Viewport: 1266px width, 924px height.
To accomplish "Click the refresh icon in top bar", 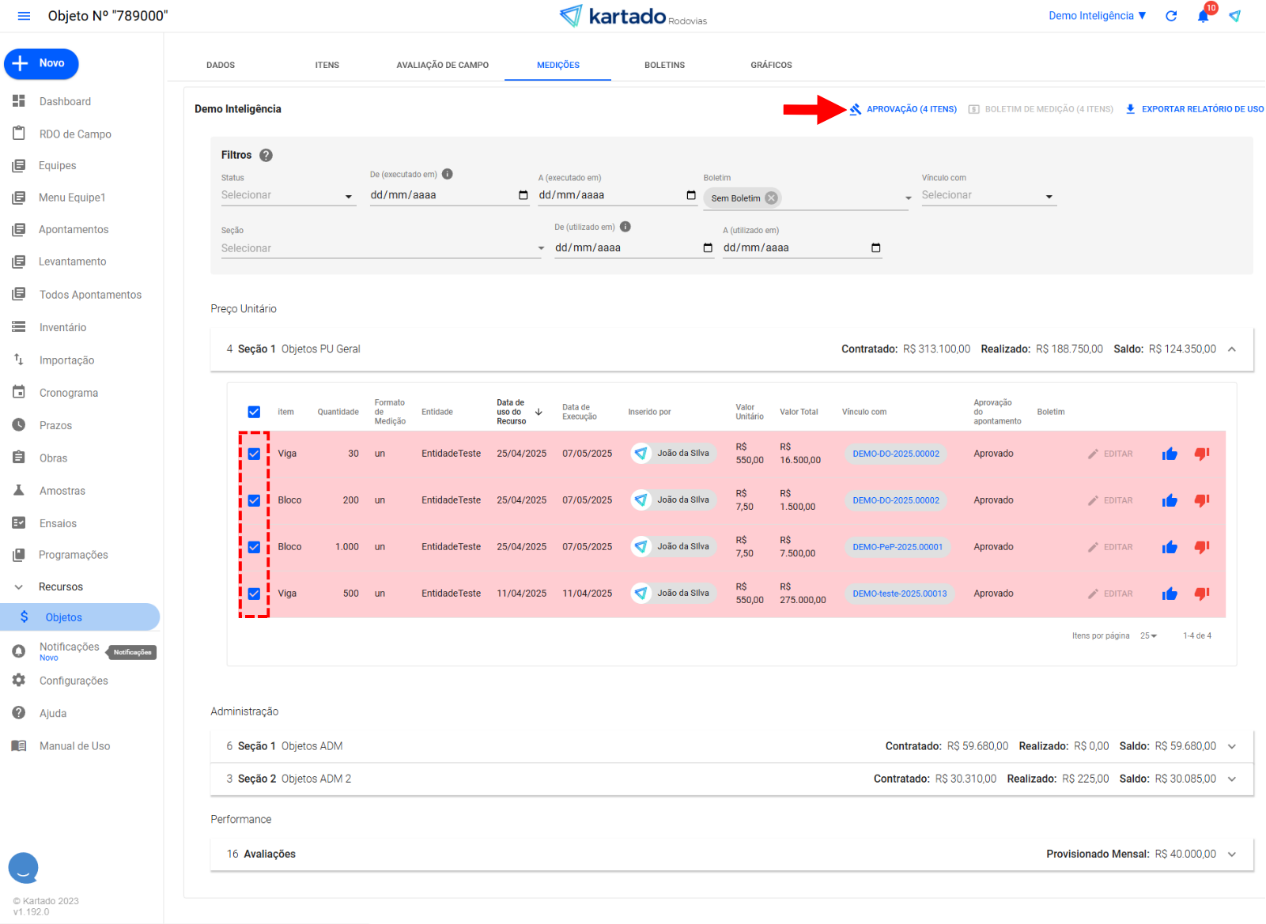I will coord(1171,16).
